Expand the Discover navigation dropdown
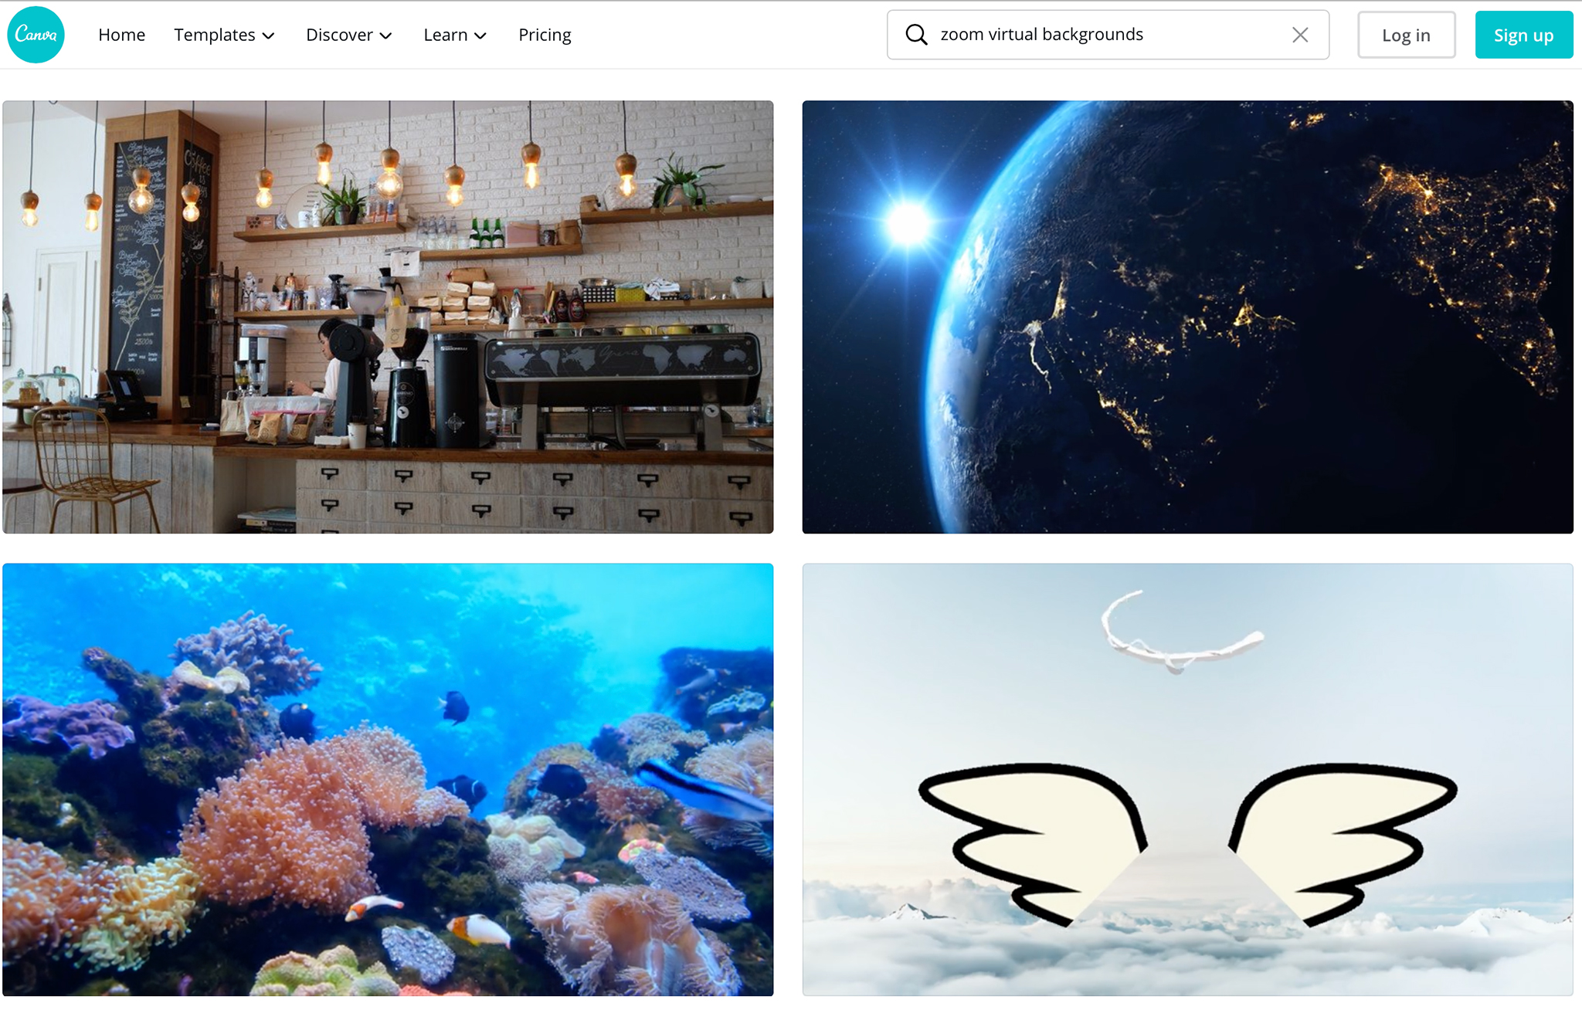The height and width of the screenshot is (1010, 1582). [x=346, y=33]
